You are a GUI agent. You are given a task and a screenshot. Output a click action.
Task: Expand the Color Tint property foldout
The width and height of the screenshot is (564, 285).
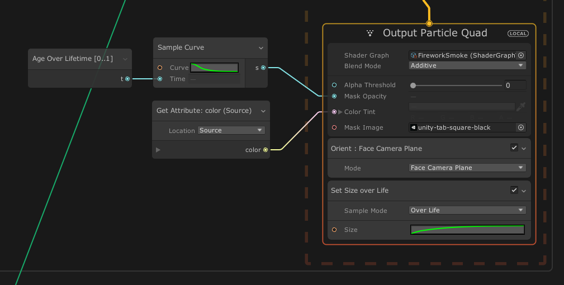click(340, 112)
